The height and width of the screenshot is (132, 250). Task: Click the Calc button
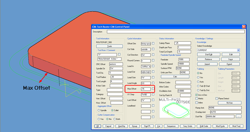pos(175,77)
